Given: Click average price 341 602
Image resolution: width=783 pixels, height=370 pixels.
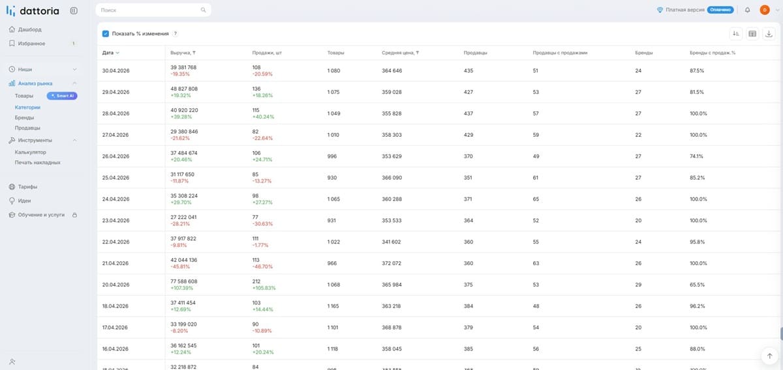Looking at the screenshot, I should point(392,242).
